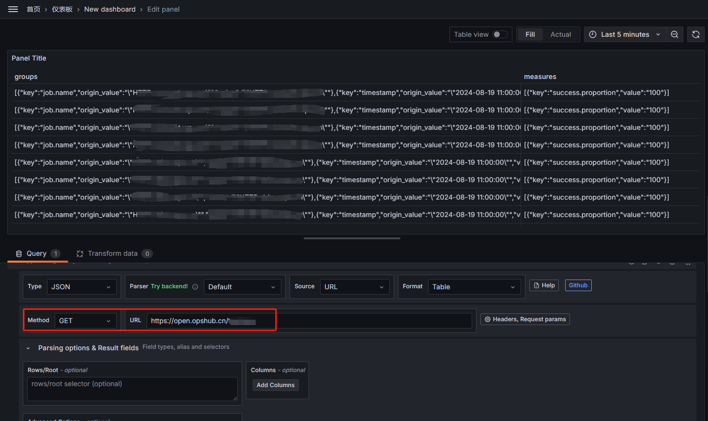This screenshot has height=421, width=708.
Task: Open the navigation hamburger menu
Action: 13,9
